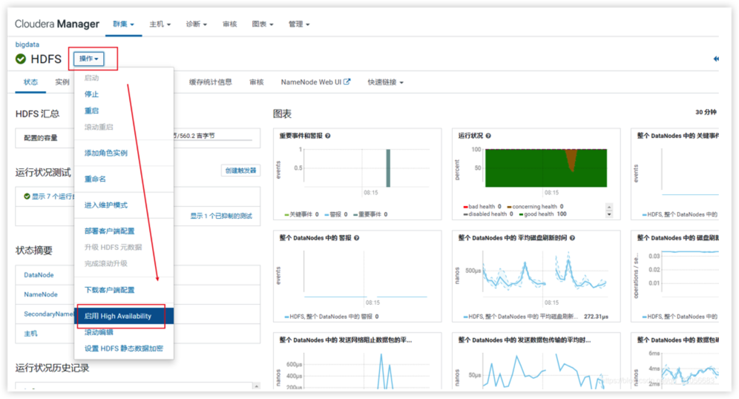739x399 pixels.
Task: Open NameNode Web UI external link
Action: (315, 82)
